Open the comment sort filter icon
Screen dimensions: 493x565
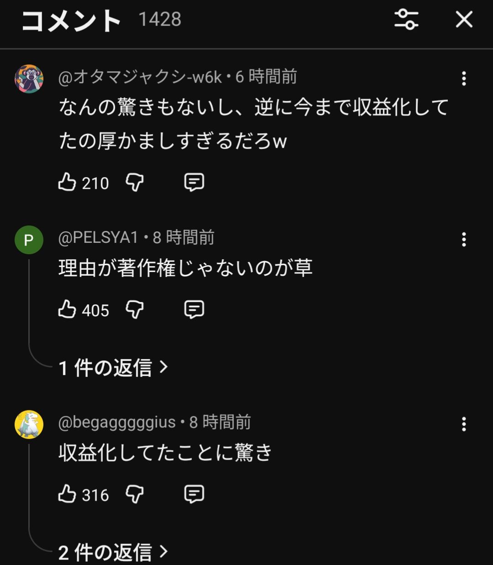tap(406, 19)
